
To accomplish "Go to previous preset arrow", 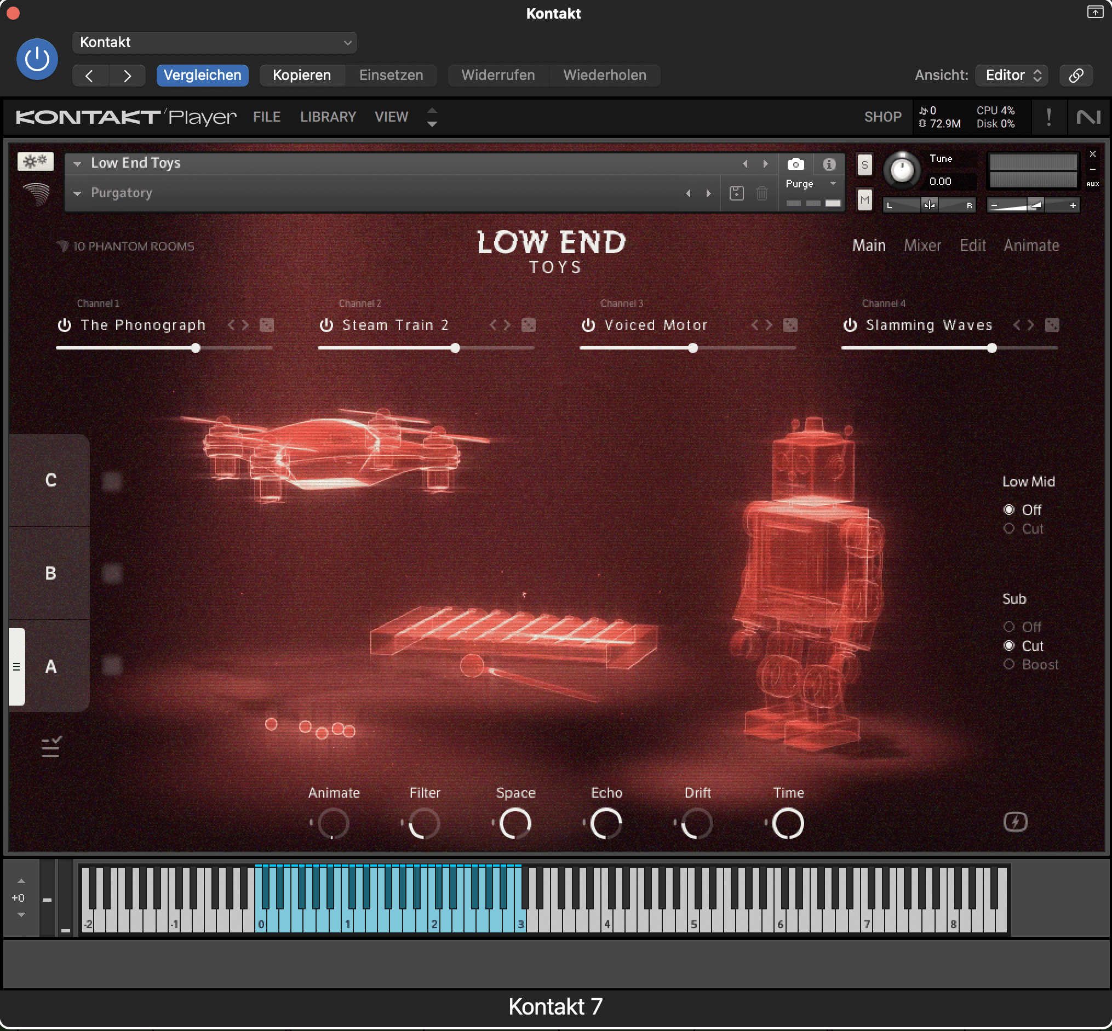I will coord(90,75).
